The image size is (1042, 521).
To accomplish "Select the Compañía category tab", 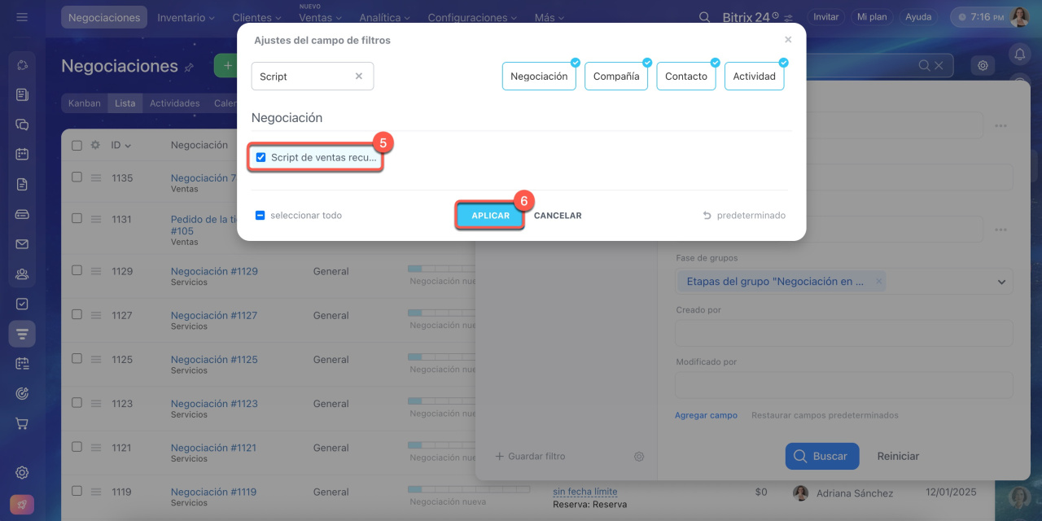I will click(615, 77).
